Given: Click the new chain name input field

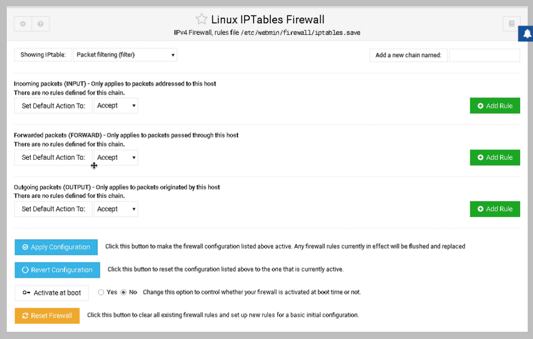Looking at the screenshot, I should click(x=484, y=55).
